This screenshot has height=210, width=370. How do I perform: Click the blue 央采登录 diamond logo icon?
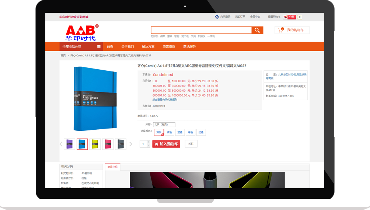(x=217, y=17)
